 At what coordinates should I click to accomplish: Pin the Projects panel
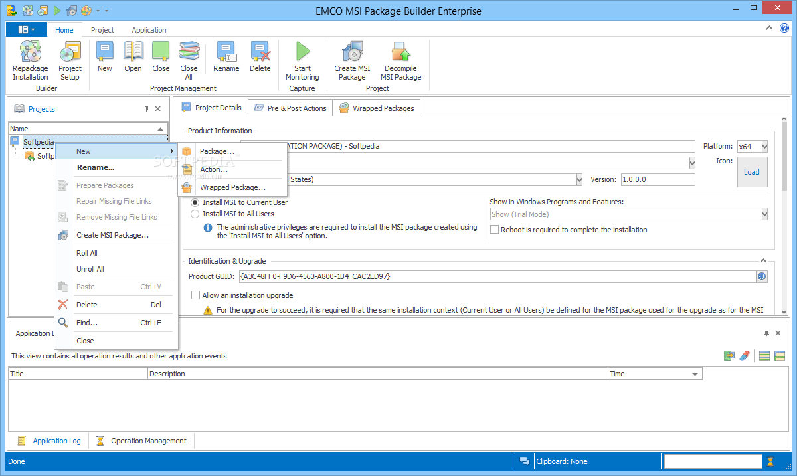pos(146,109)
